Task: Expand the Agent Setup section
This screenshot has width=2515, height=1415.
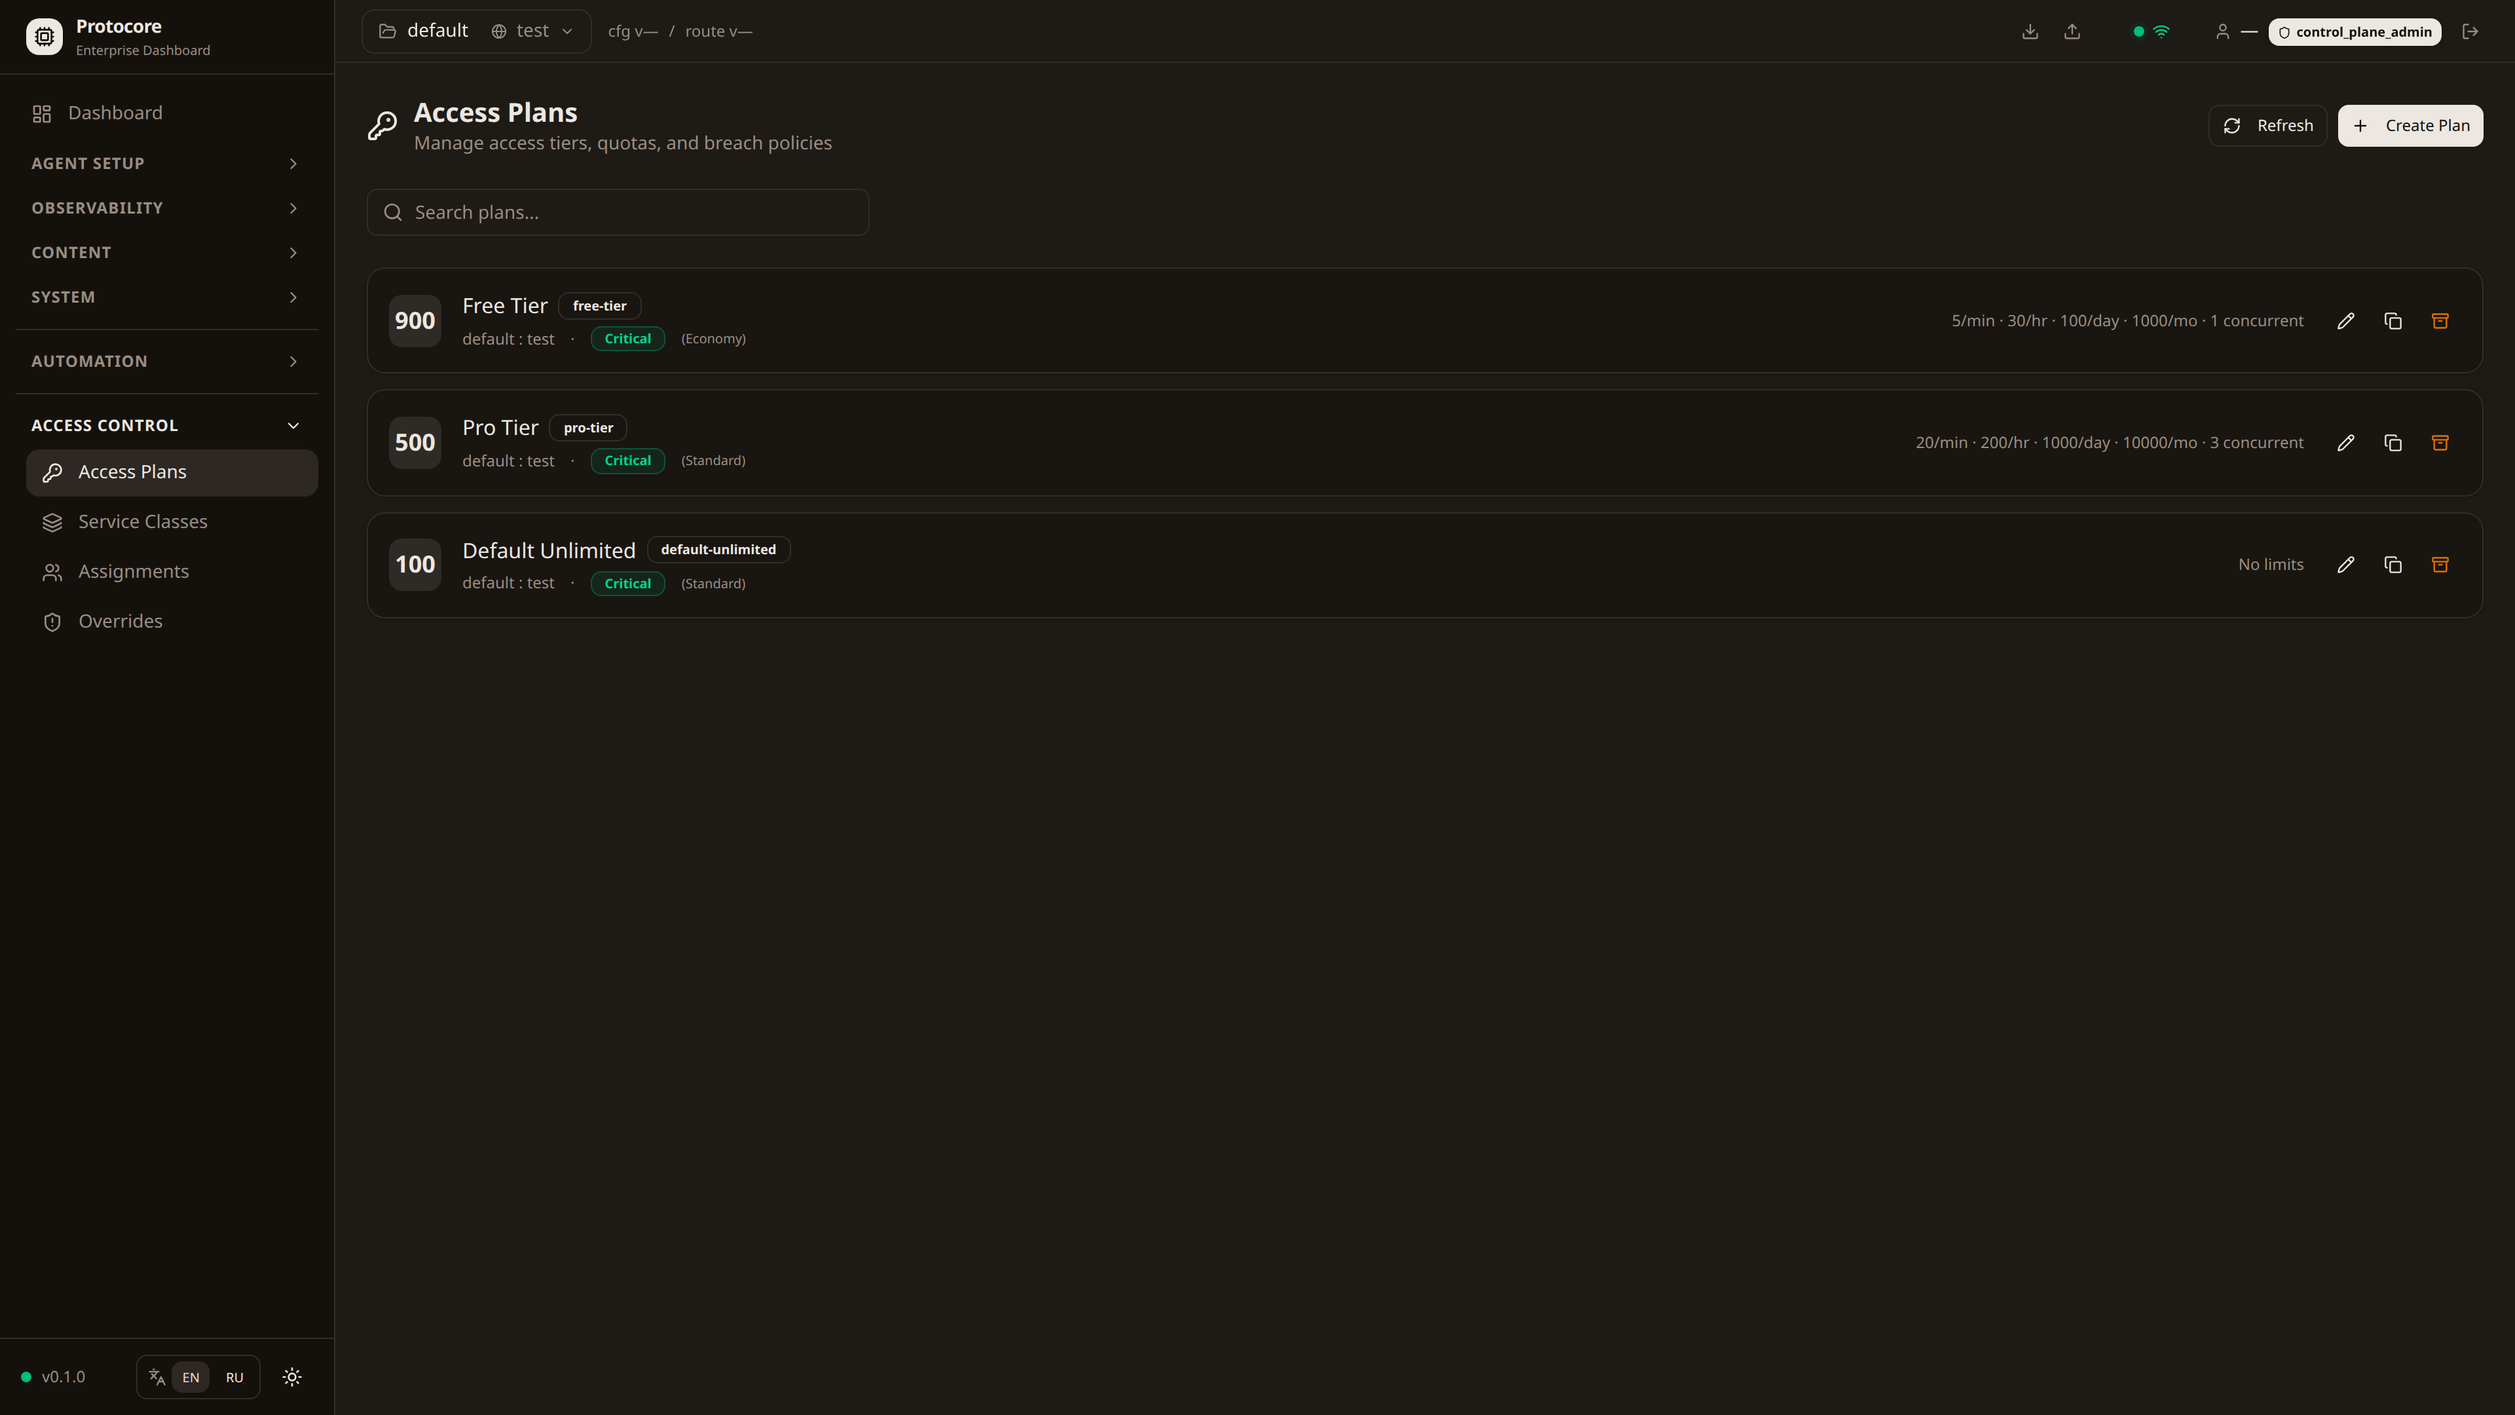Action: [166, 163]
